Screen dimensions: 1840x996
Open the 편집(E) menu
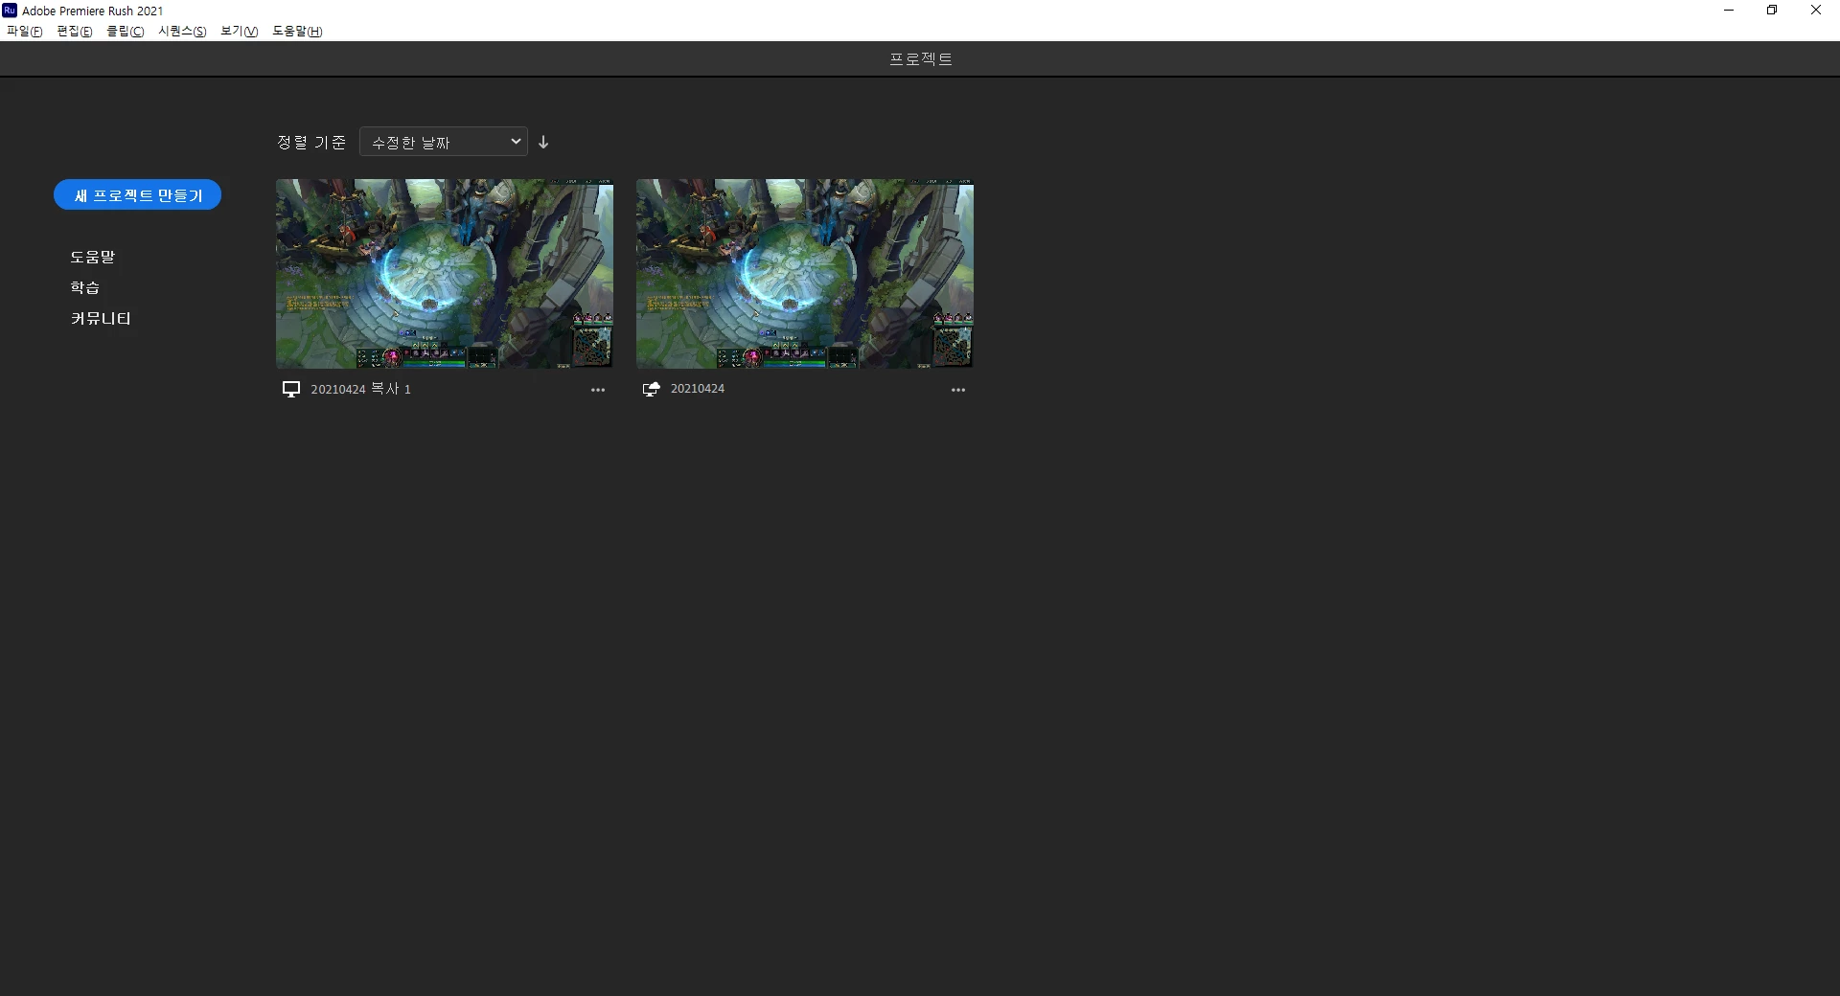(75, 31)
